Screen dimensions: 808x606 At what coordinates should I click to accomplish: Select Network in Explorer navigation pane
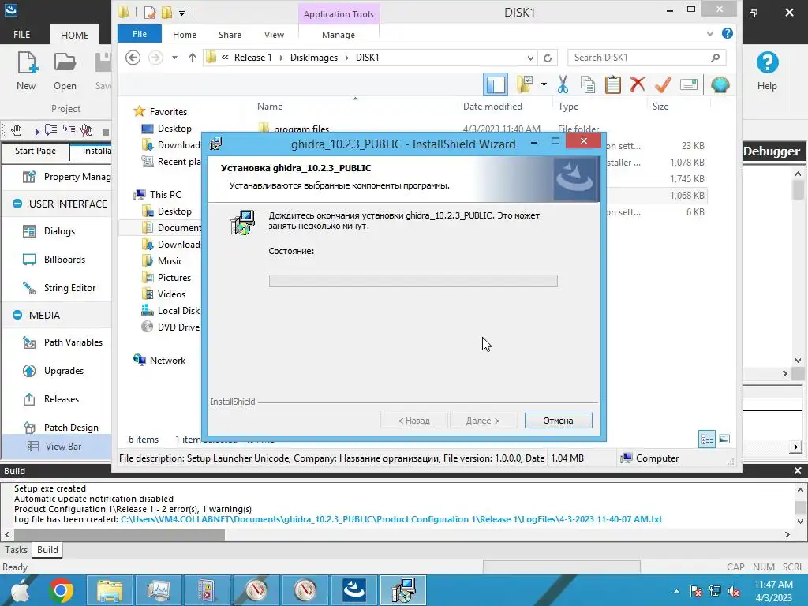point(159,360)
